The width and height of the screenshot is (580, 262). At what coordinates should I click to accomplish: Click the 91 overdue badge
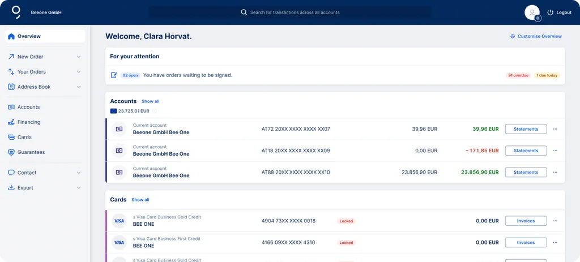(518, 75)
